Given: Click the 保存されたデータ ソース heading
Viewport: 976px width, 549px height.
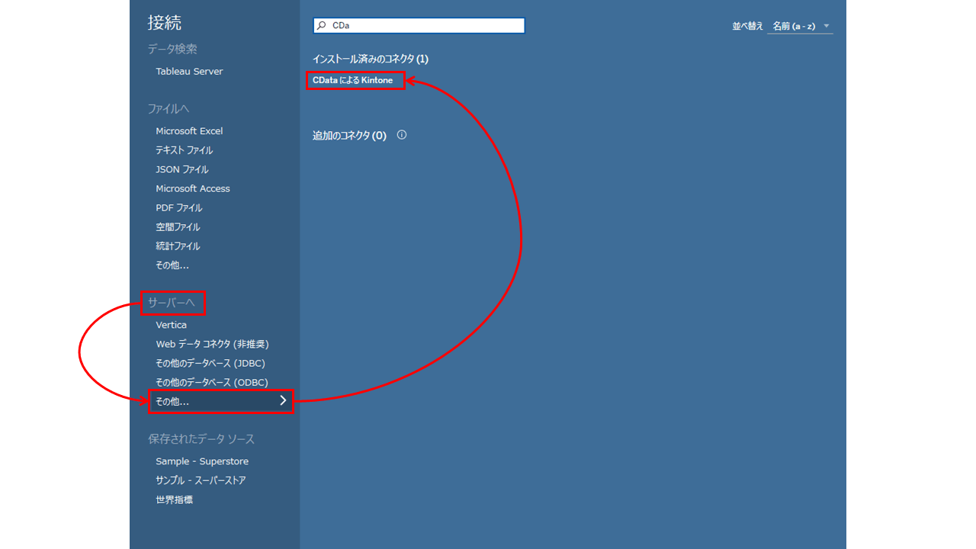Looking at the screenshot, I should coord(201,439).
